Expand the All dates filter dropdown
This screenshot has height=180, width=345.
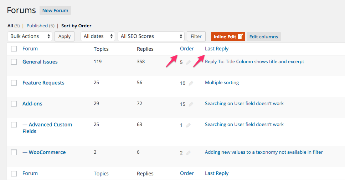click(98, 36)
